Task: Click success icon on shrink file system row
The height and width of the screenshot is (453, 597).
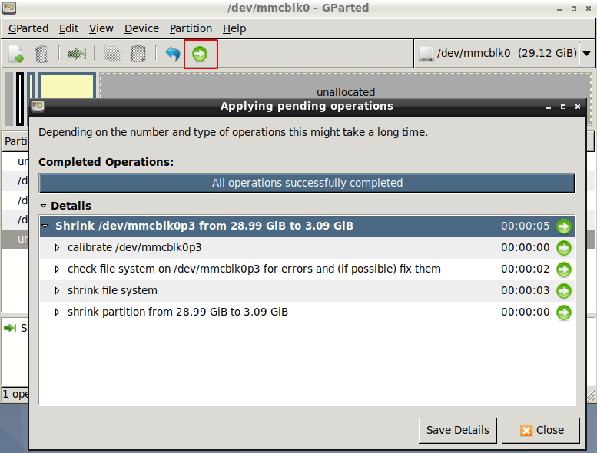Action: [564, 291]
